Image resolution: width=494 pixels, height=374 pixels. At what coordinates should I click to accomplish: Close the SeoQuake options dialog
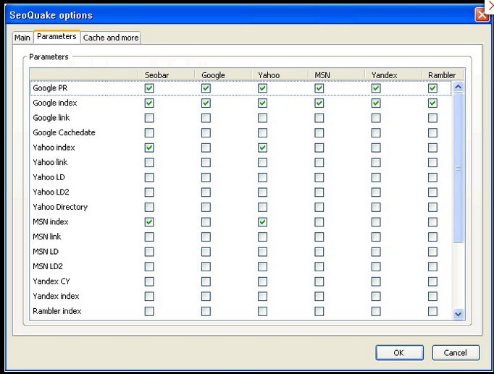pos(481,15)
